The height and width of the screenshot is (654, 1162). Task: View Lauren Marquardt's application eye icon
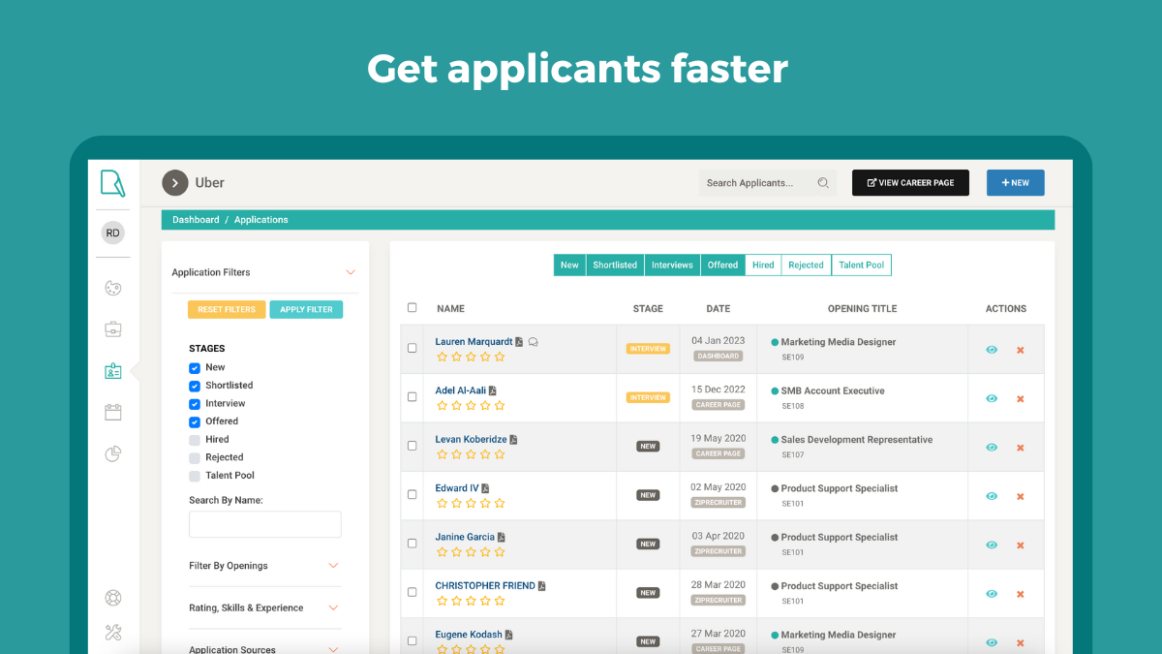tap(992, 350)
